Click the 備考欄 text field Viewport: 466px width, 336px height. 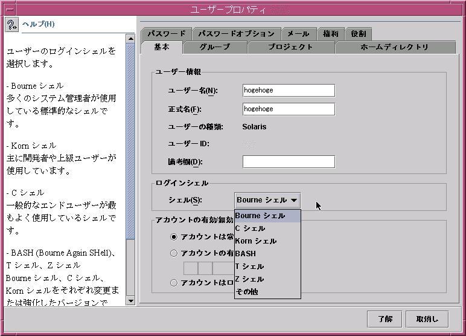(x=288, y=161)
